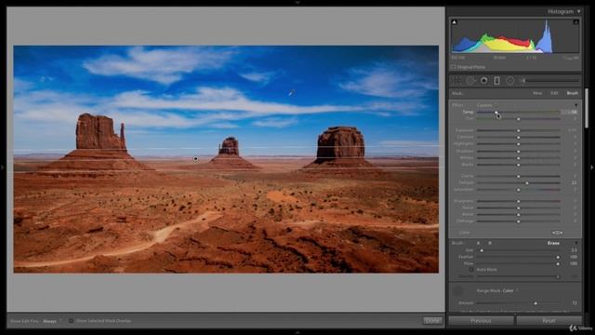Hide the right panel via edge arrow

click(591, 167)
